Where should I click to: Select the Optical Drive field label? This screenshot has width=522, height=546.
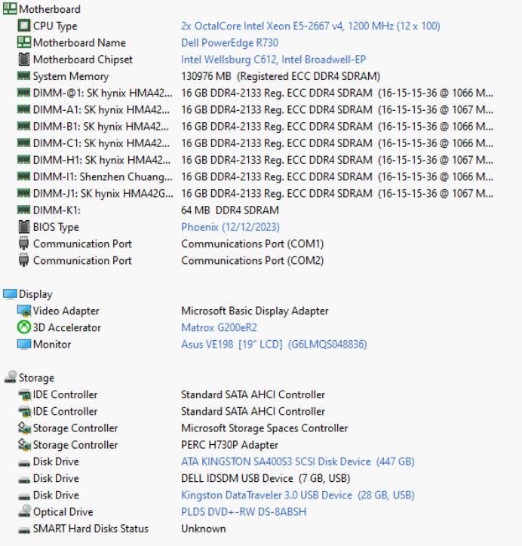point(63,512)
